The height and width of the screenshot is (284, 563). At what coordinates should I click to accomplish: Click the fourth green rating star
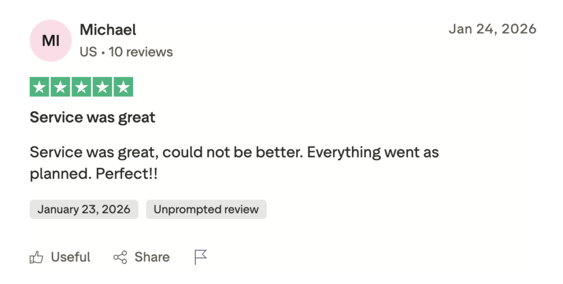click(x=102, y=87)
